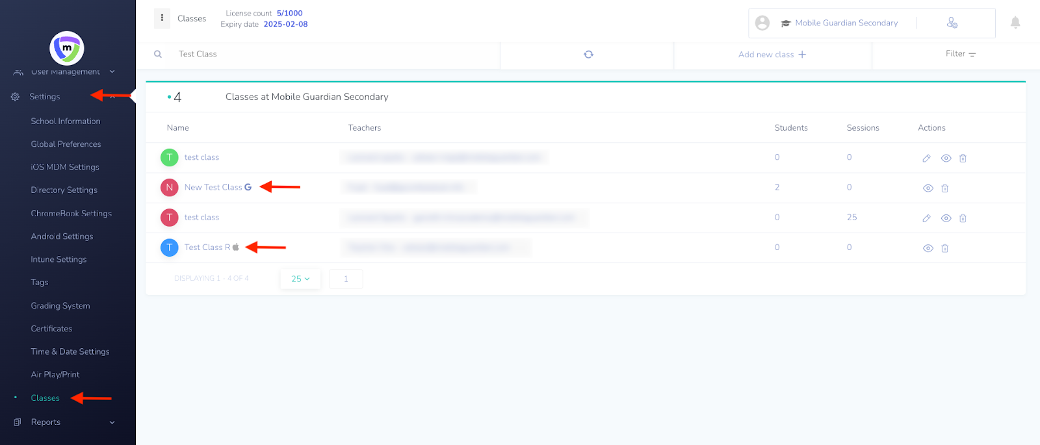Click the Teachers column header
This screenshot has height=445, width=1040.
tap(365, 128)
